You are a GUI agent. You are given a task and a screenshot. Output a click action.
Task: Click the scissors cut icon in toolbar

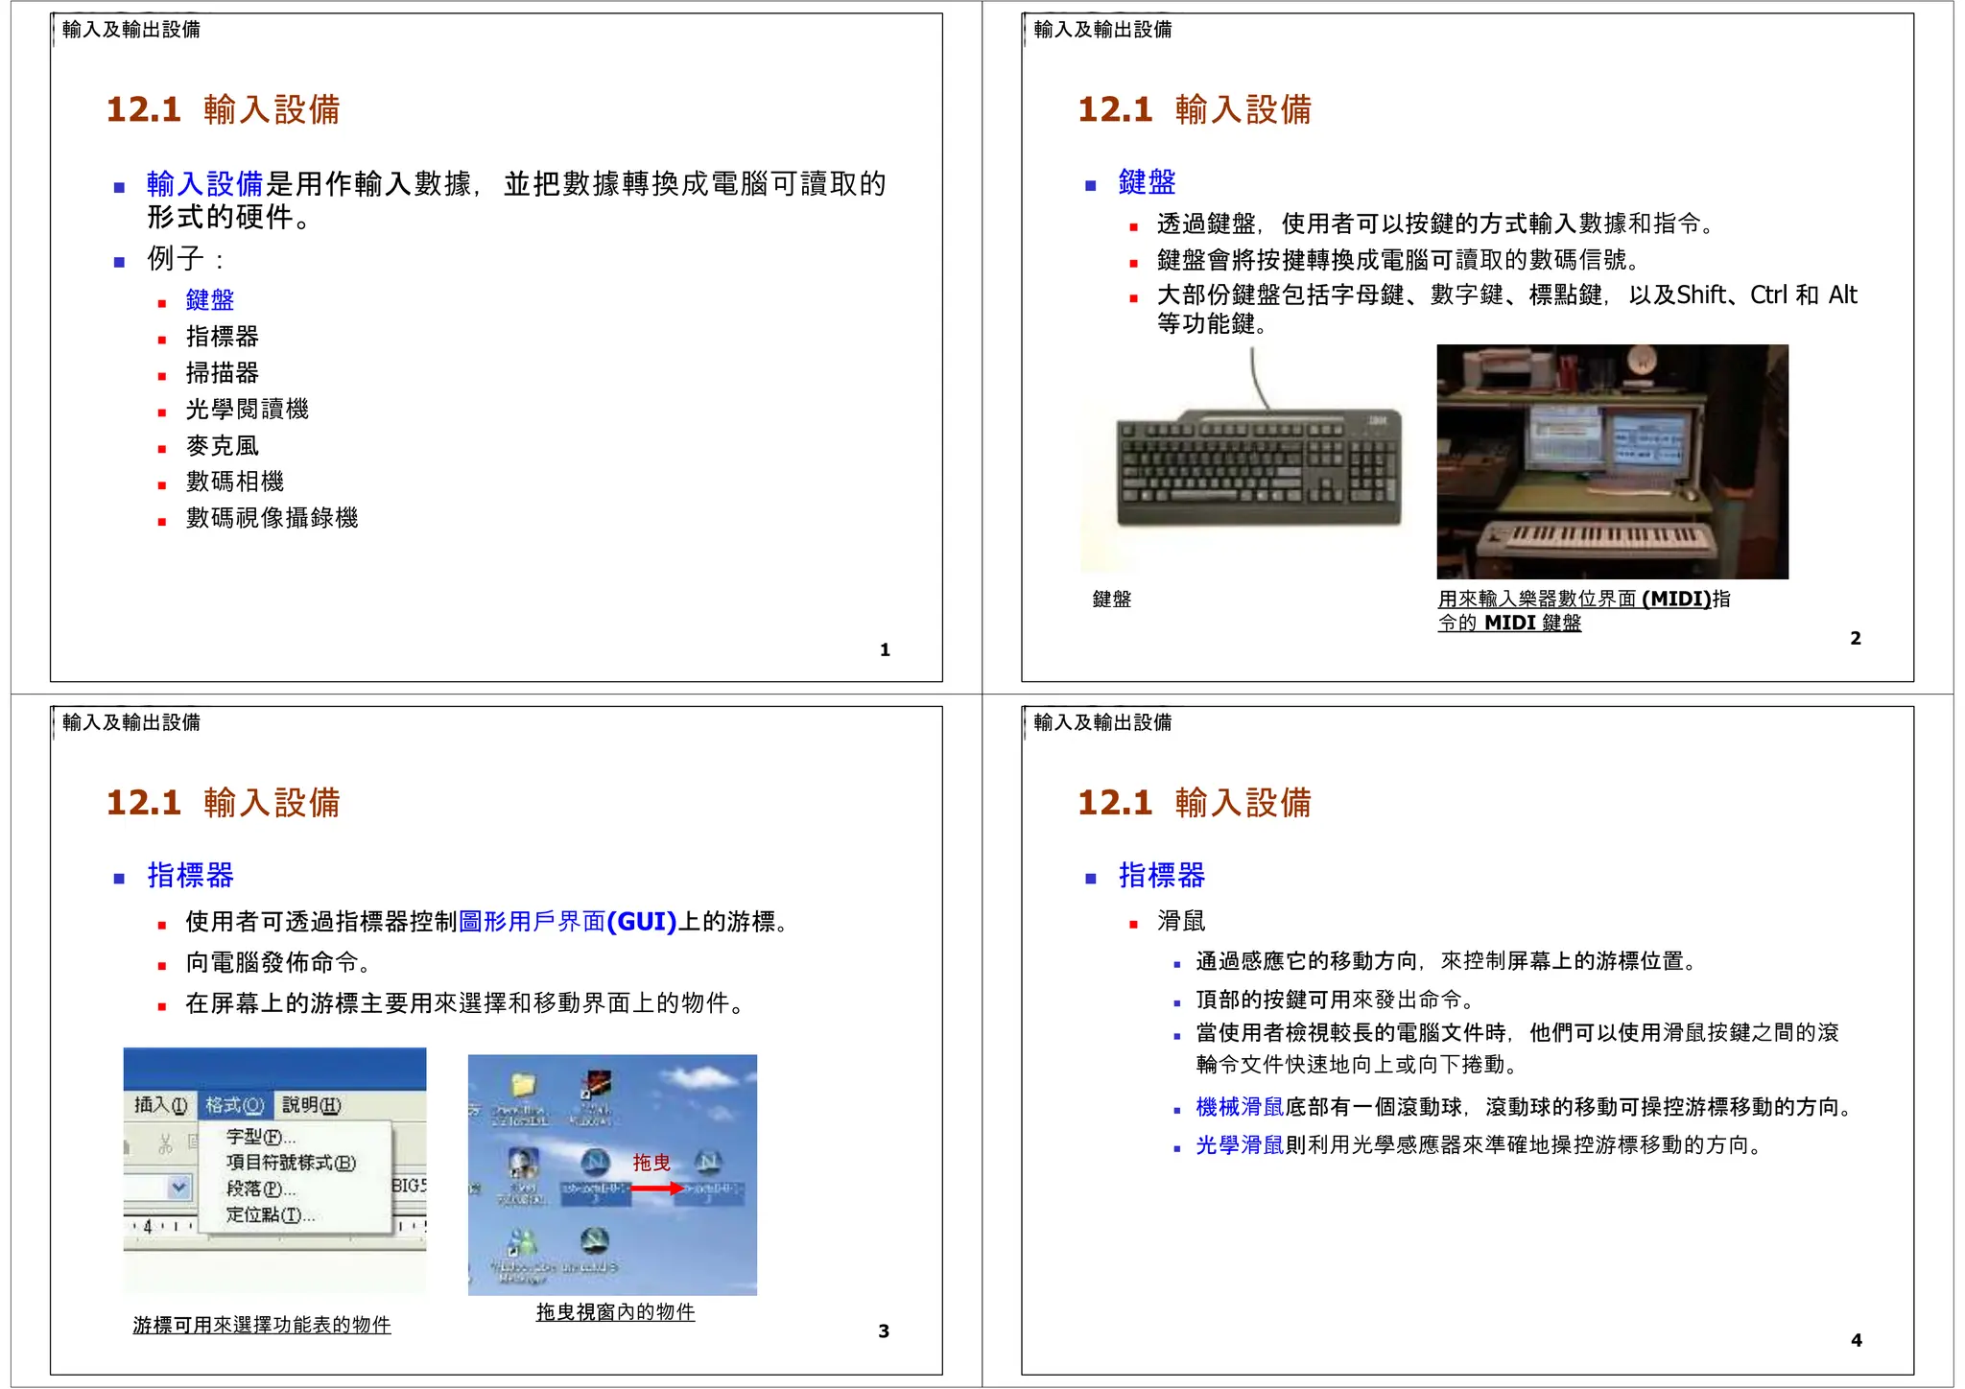coord(165,1143)
